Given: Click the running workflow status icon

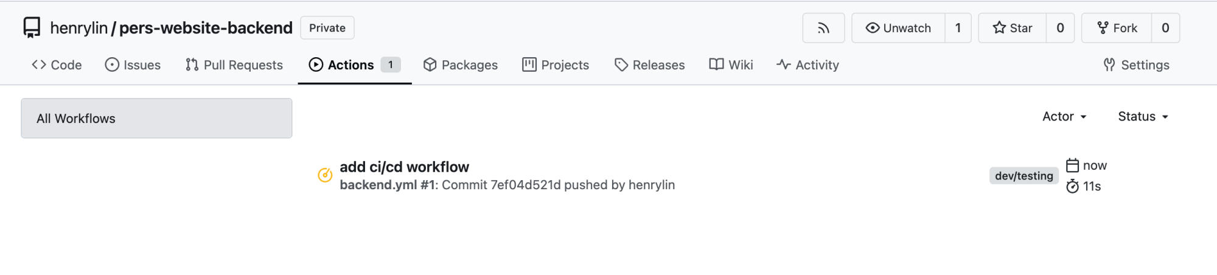Looking at the screenshot, I should 325,175.
